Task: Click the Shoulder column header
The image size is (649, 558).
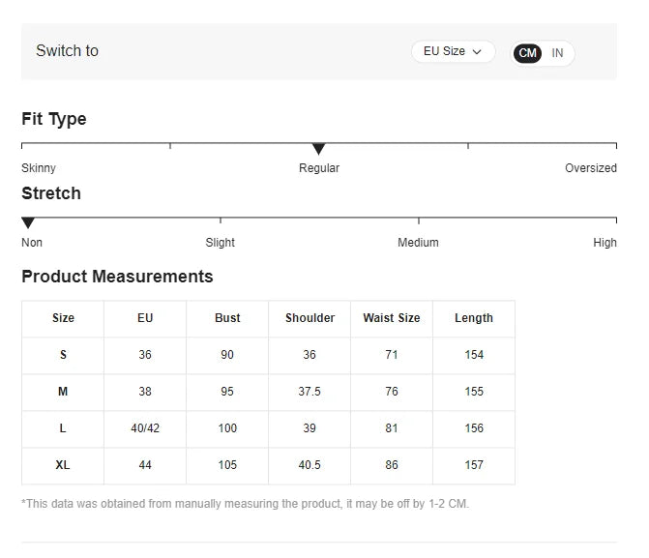Action: click(310, 318)
